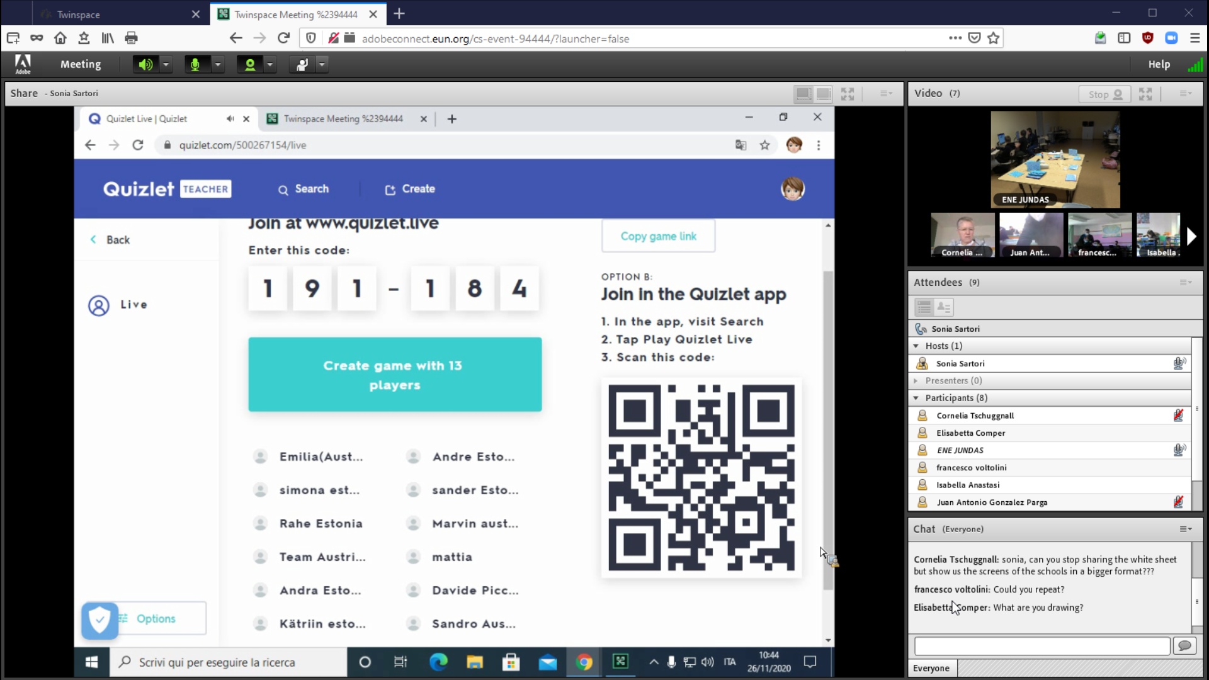Click the raise hand status icon
Viewport: 1209px width, 680px height.
pos(302,64)
